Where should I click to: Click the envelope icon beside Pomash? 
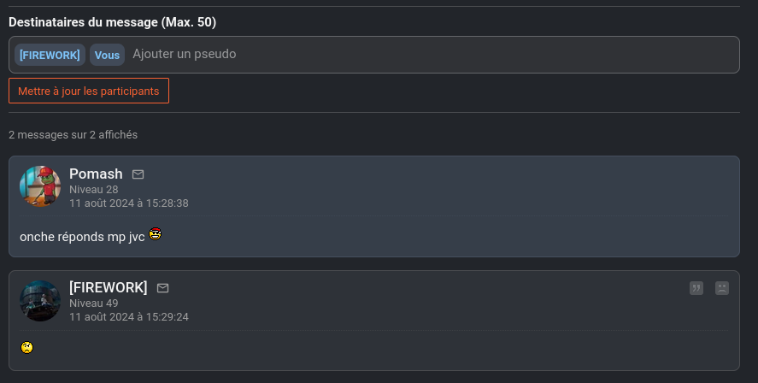[x=138, y=174]
